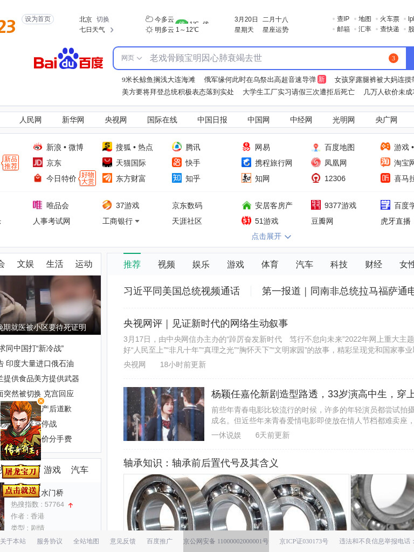Close the 传奇霸主 game ad overlay
Image resolution: width=414 pixels, height=552 pixels.
41,401
